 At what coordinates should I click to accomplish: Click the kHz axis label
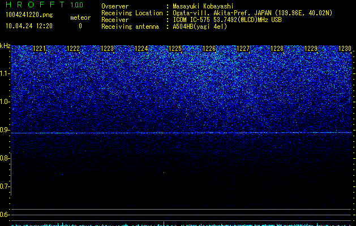tap(5, 46)
